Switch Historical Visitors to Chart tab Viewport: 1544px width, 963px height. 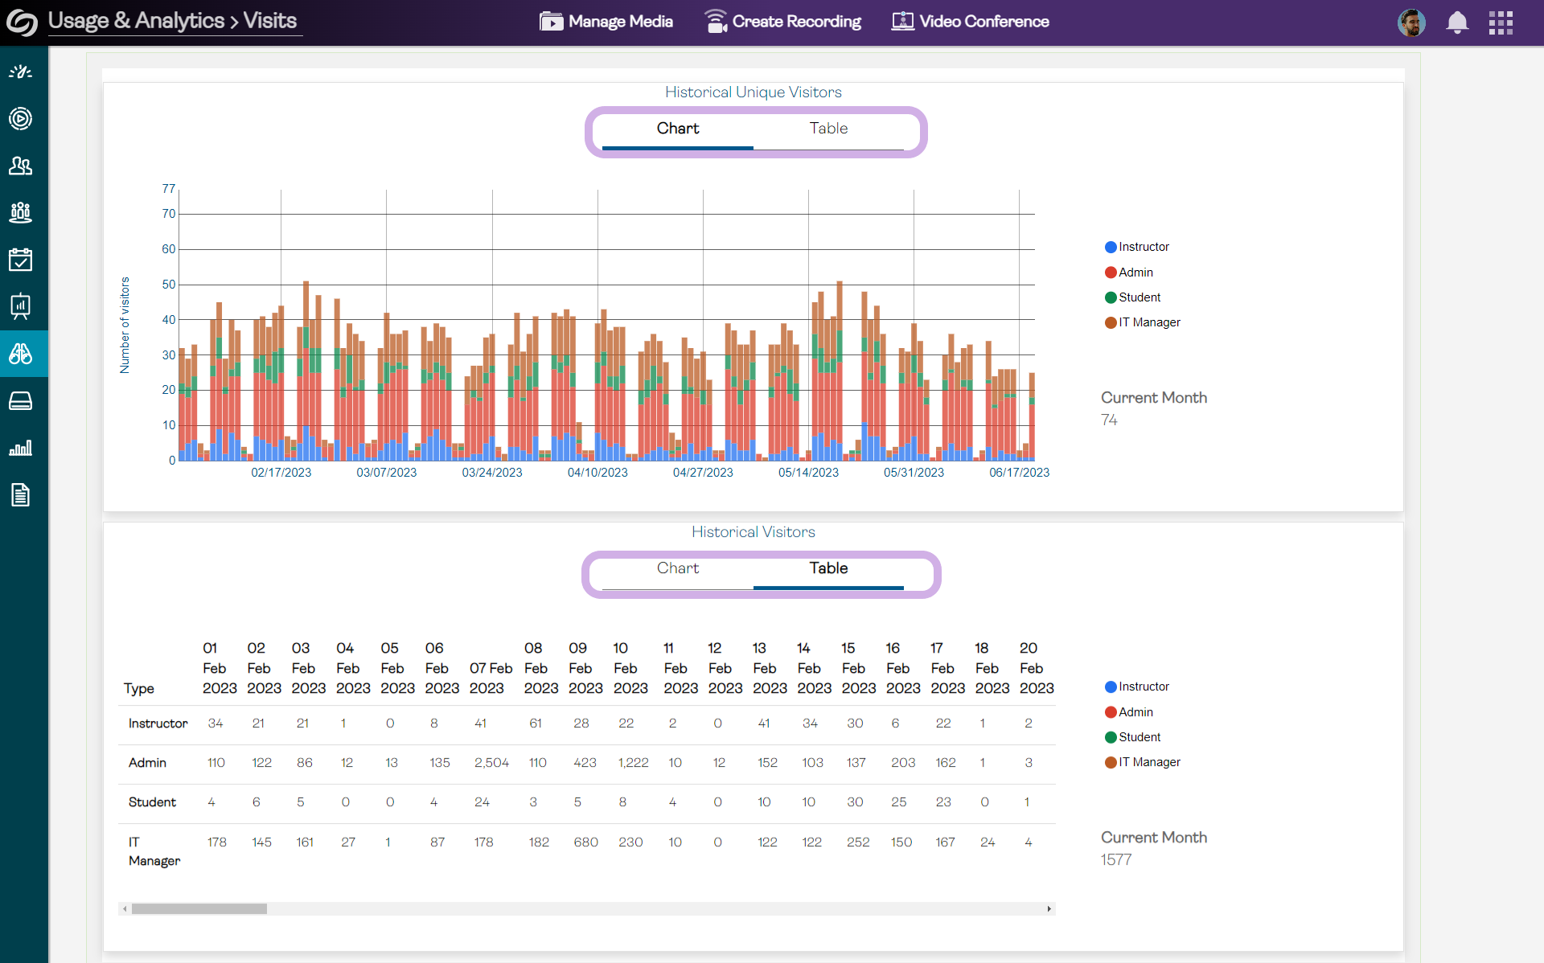[677, 568]
